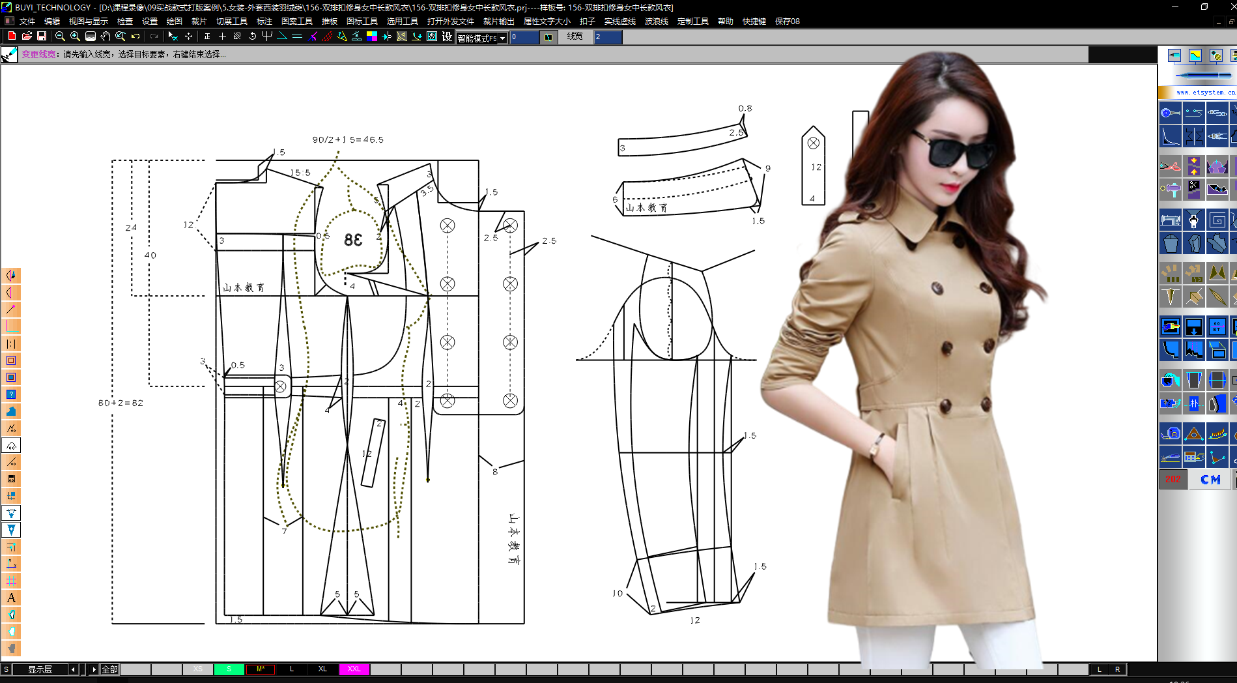This screenshot has width=1237, height=683.
Task: Select the green S size swatch
Action: coord(229,669)
